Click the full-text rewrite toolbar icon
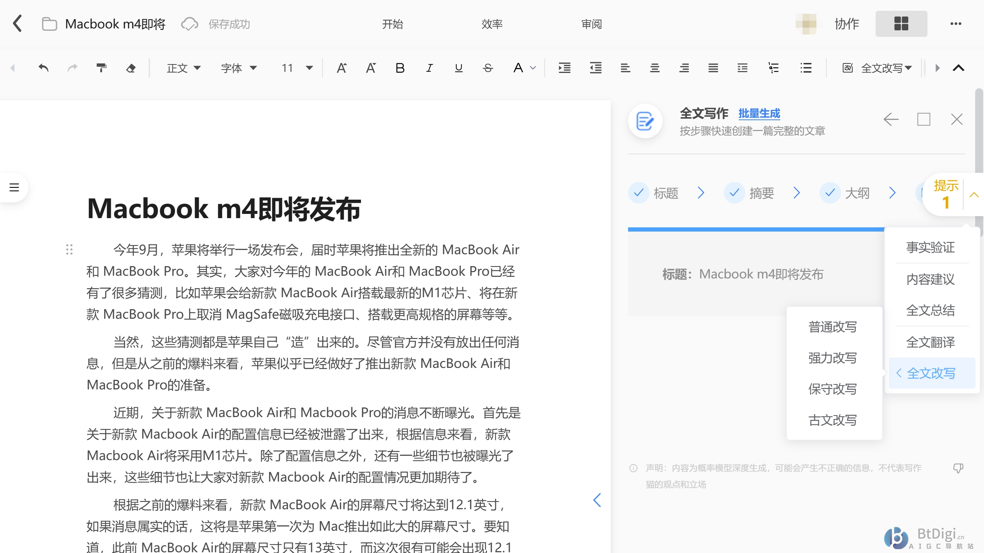The image size is (984, 553). click(x=848, y=68)
